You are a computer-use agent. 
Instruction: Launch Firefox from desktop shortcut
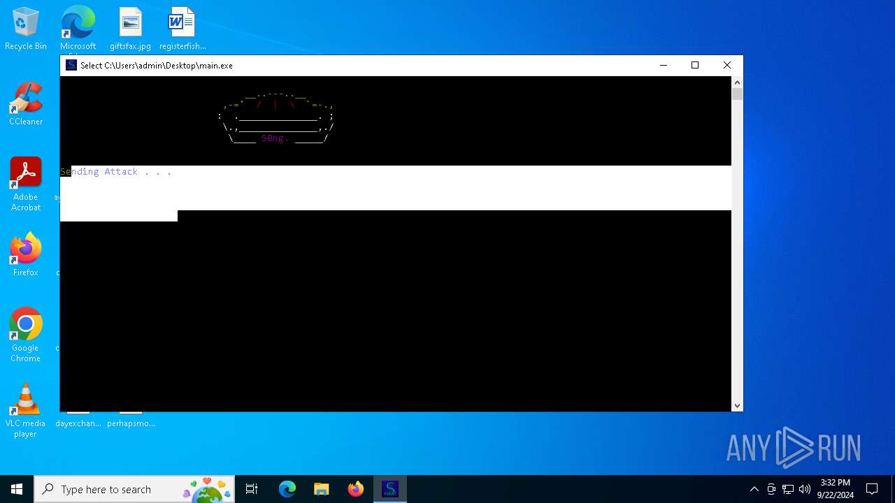pyautogui.click(x=26, y=255)
